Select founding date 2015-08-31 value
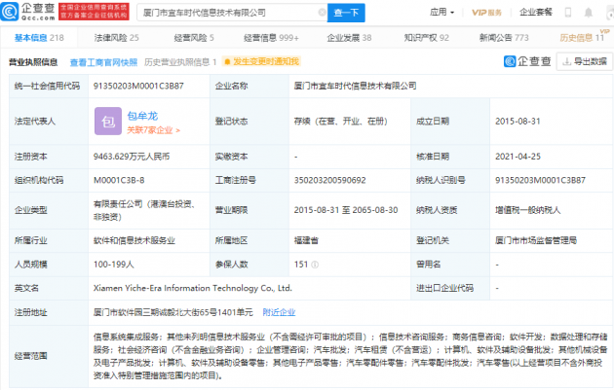 (x=518, y=122)
